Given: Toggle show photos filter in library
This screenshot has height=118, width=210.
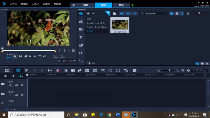Looking at the screenshot, I should 128,14.
